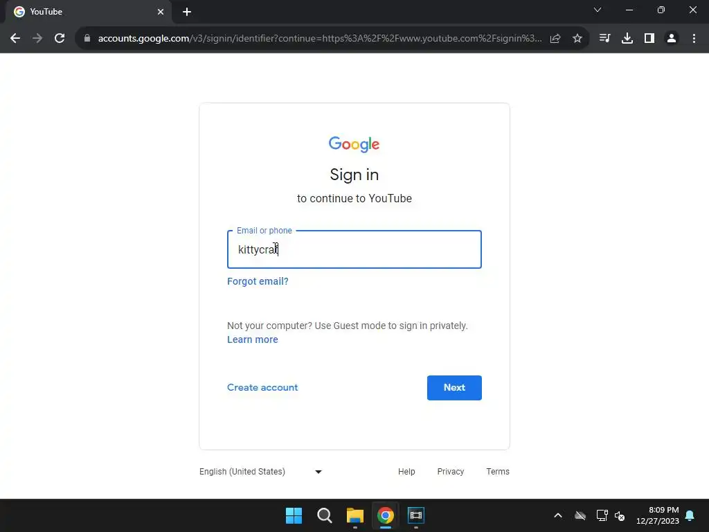Open File Explorer from the taskbar
This screenshot has width=709, height=532.
coord(355,515)
